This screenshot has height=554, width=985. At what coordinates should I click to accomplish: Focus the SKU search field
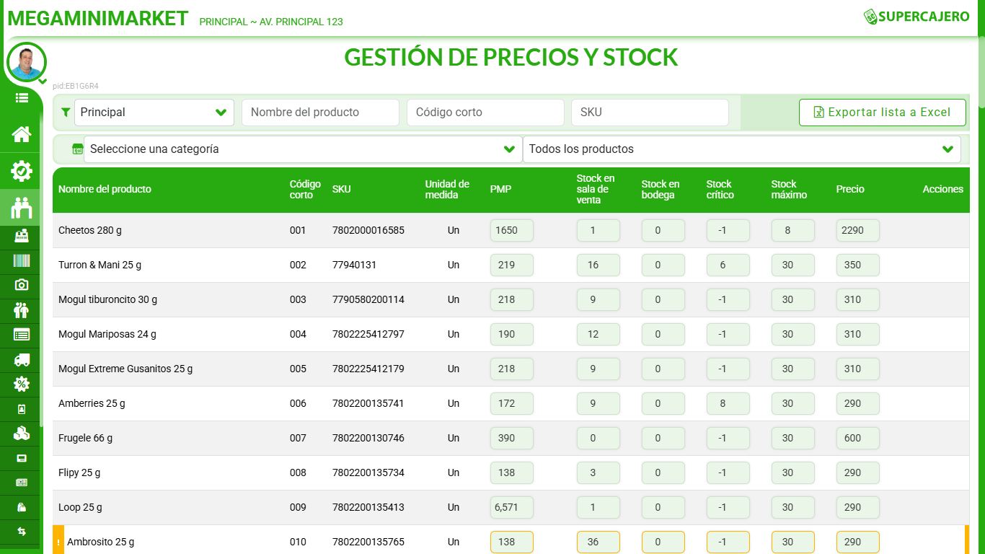tap(650, 113)
